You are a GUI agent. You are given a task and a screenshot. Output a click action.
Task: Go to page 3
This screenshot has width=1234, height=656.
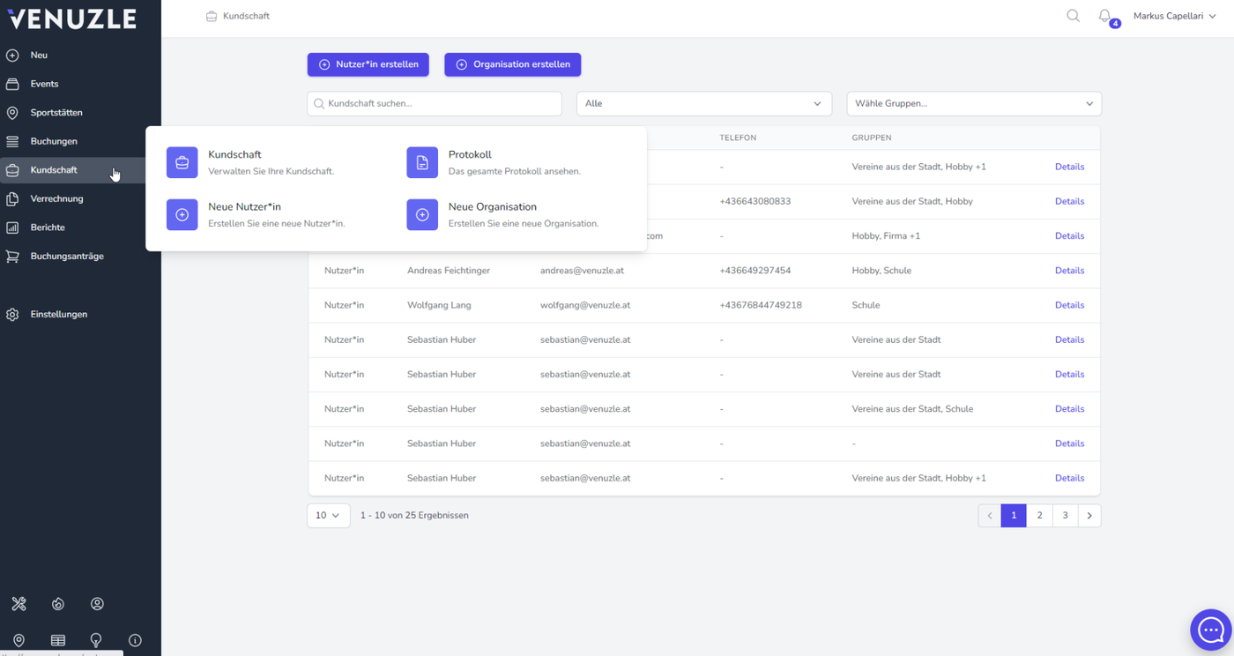pyautogui.click(x=1065, y=515)
